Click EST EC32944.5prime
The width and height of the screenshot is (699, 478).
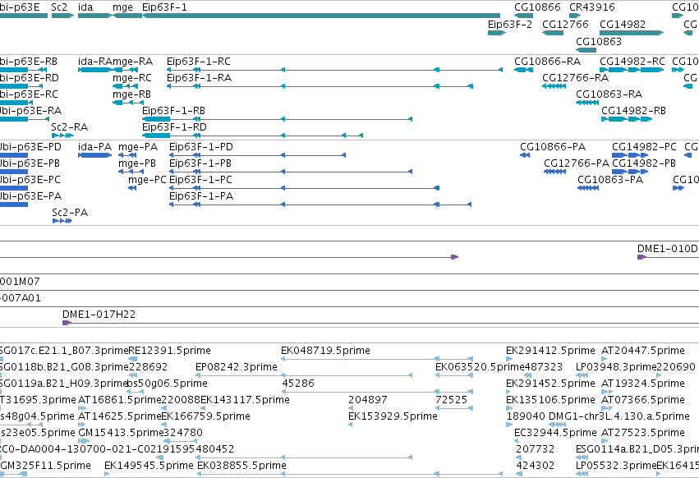pos(555,433)
